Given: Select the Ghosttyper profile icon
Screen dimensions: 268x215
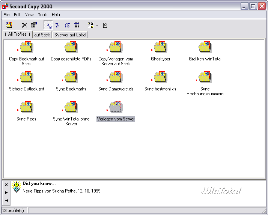Looking at the screenshot, I should tap(160, 47).
